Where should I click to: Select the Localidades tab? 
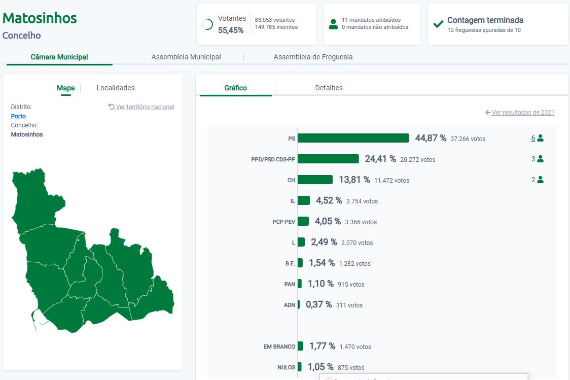pos(116,88)
